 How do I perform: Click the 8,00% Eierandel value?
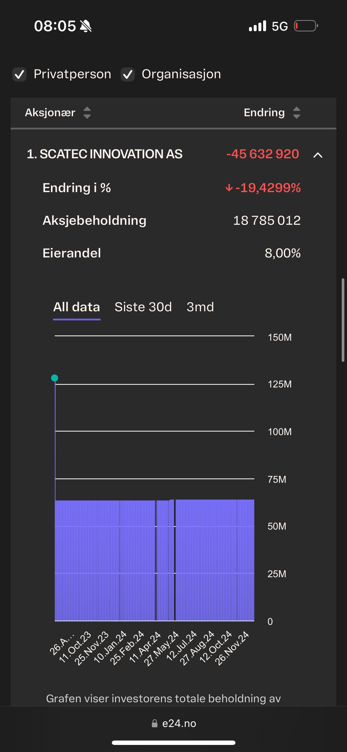click(x=283, y=253)
